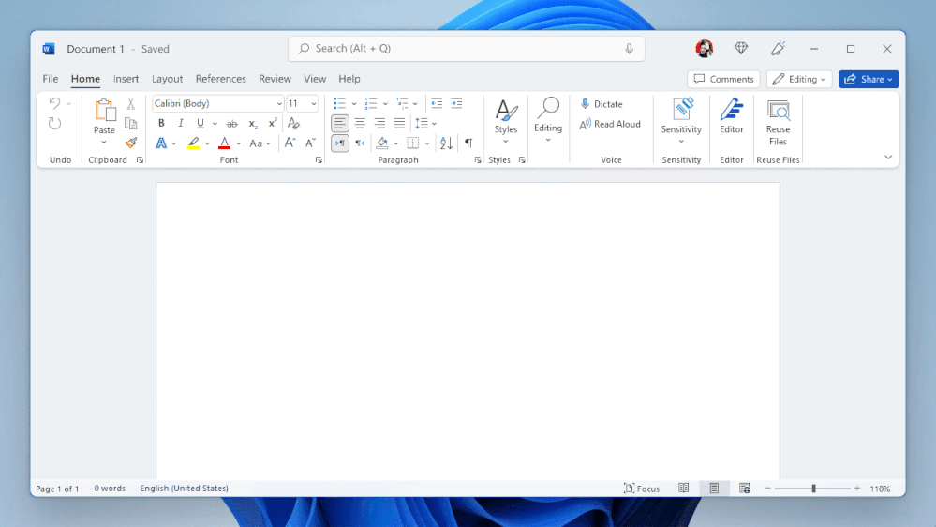
Task: Apply strikethrough formatting
Action: (231, 123)
